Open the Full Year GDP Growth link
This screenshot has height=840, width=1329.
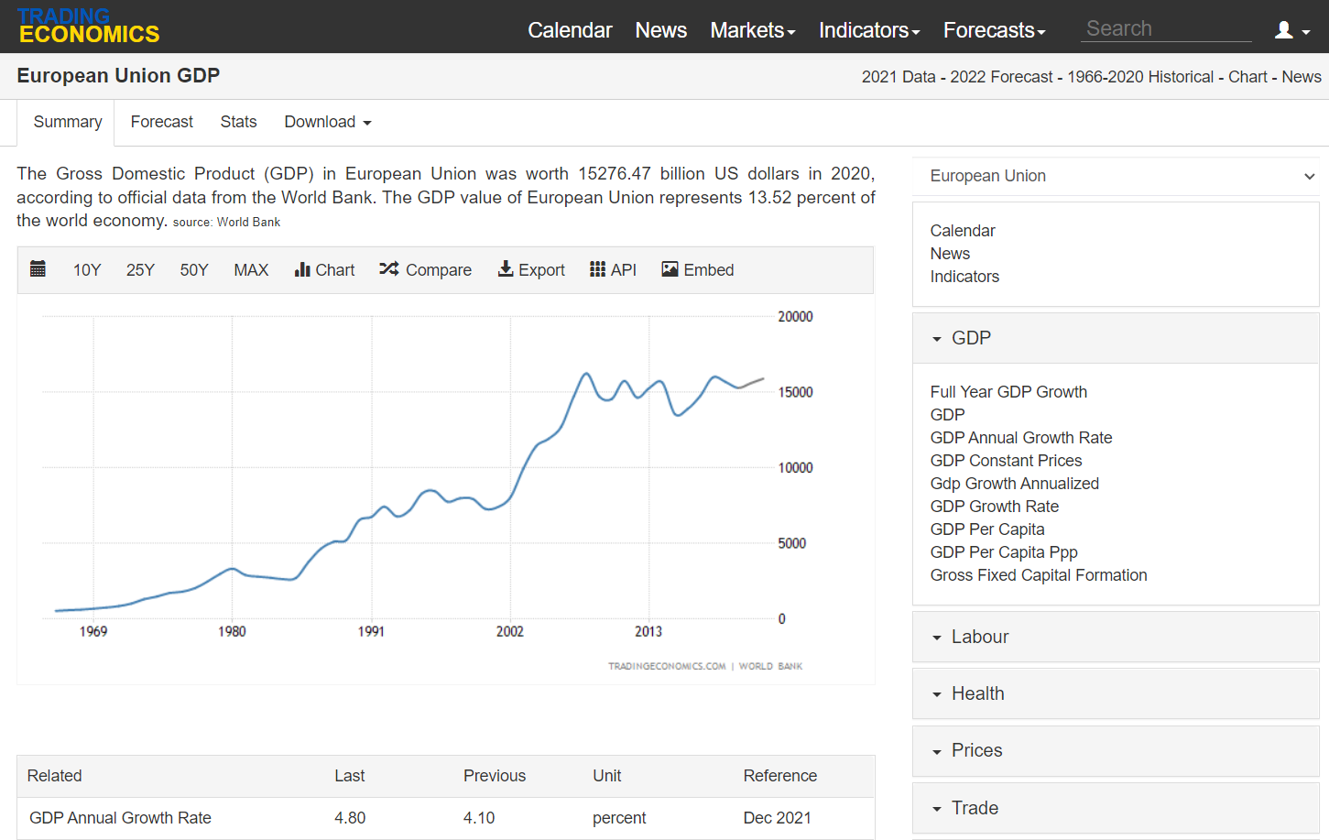pos(1008,392)
